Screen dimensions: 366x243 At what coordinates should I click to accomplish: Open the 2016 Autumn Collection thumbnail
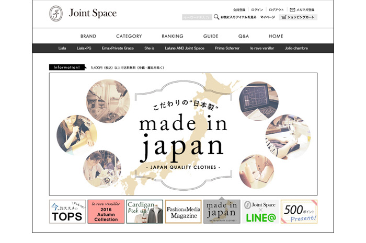pos(106,212)
